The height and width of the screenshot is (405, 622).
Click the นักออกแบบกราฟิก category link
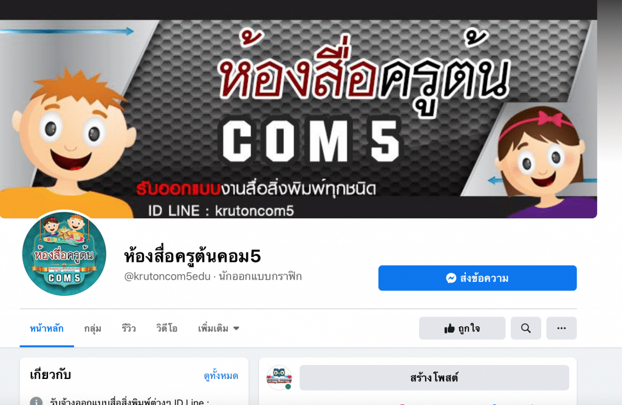(x=260, y=276)
